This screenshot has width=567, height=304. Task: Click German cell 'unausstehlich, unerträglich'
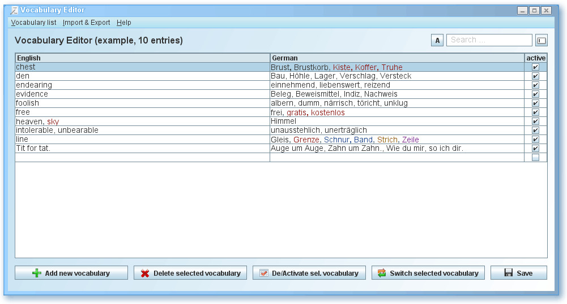[x=397, y=130]
